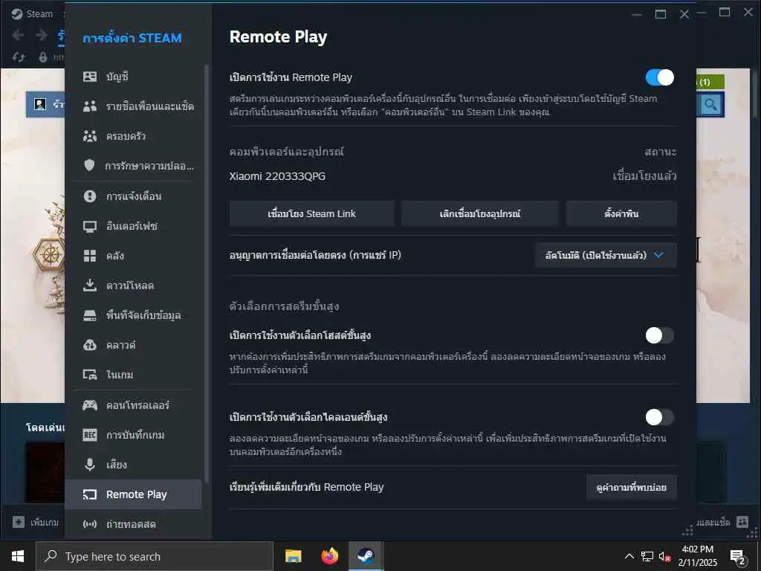Screen dimensions: 761x571
Task: Click the ดูคำถามที่พบบ่อย FAQ button
Action: [x=632, y=487]
